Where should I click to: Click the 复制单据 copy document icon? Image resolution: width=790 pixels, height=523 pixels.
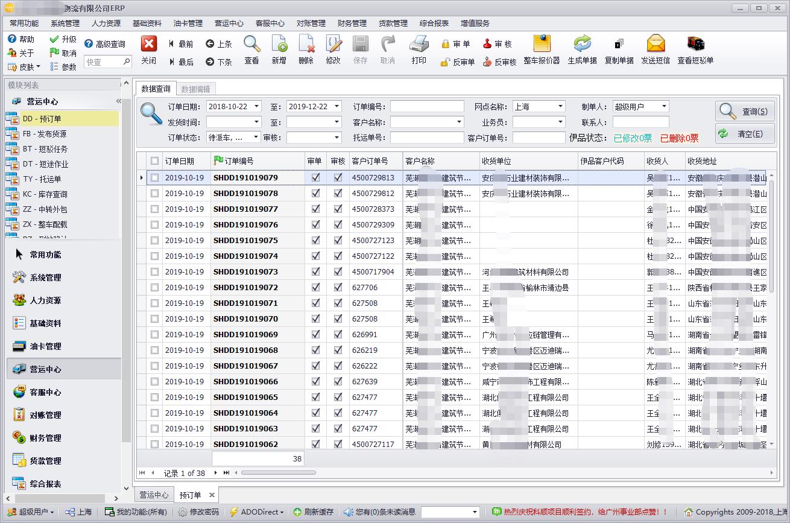(x=619, y=45)
